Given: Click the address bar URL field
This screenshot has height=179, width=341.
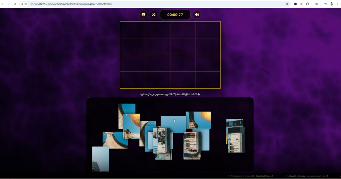Looking at the screenshot, I should (142, 4).
